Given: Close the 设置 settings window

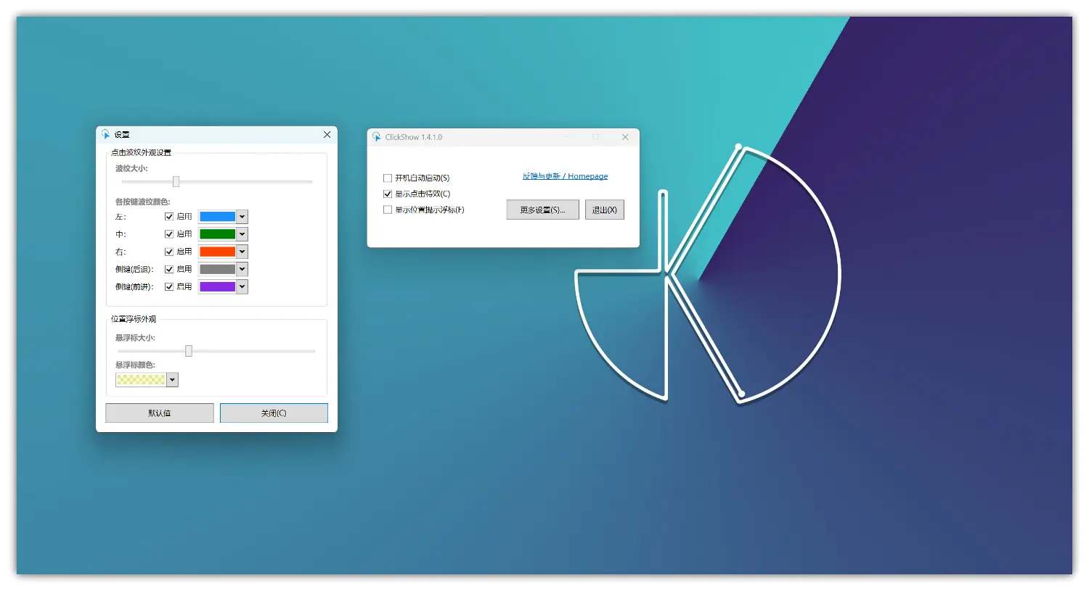Looking at the screenshot, I should pos(327,135).
